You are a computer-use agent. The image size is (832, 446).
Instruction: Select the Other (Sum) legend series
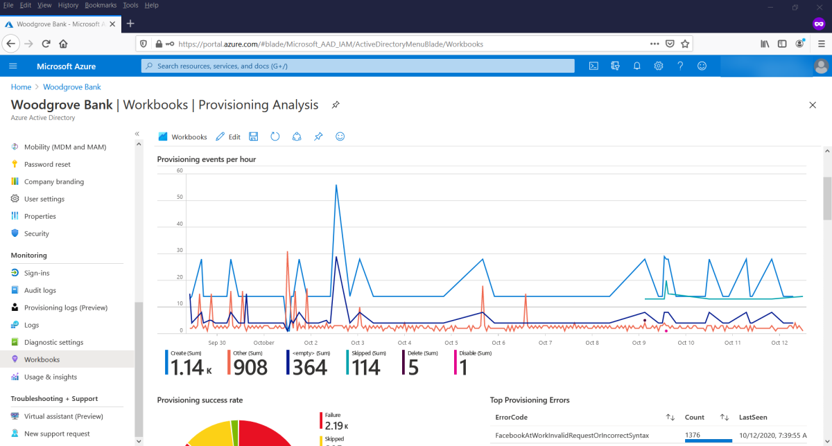click(x=248, y=363)
